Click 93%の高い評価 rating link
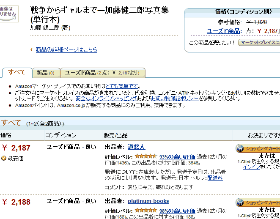This screenshot has height=219, width=280. coord(177,157)
